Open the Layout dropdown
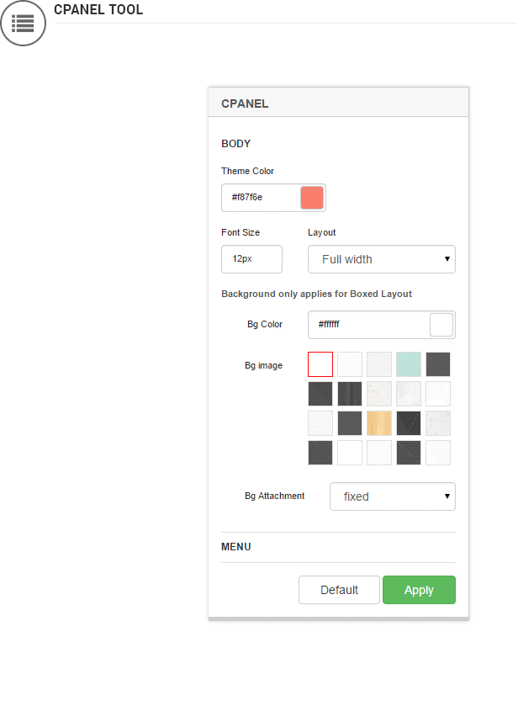 pos(382,259)
